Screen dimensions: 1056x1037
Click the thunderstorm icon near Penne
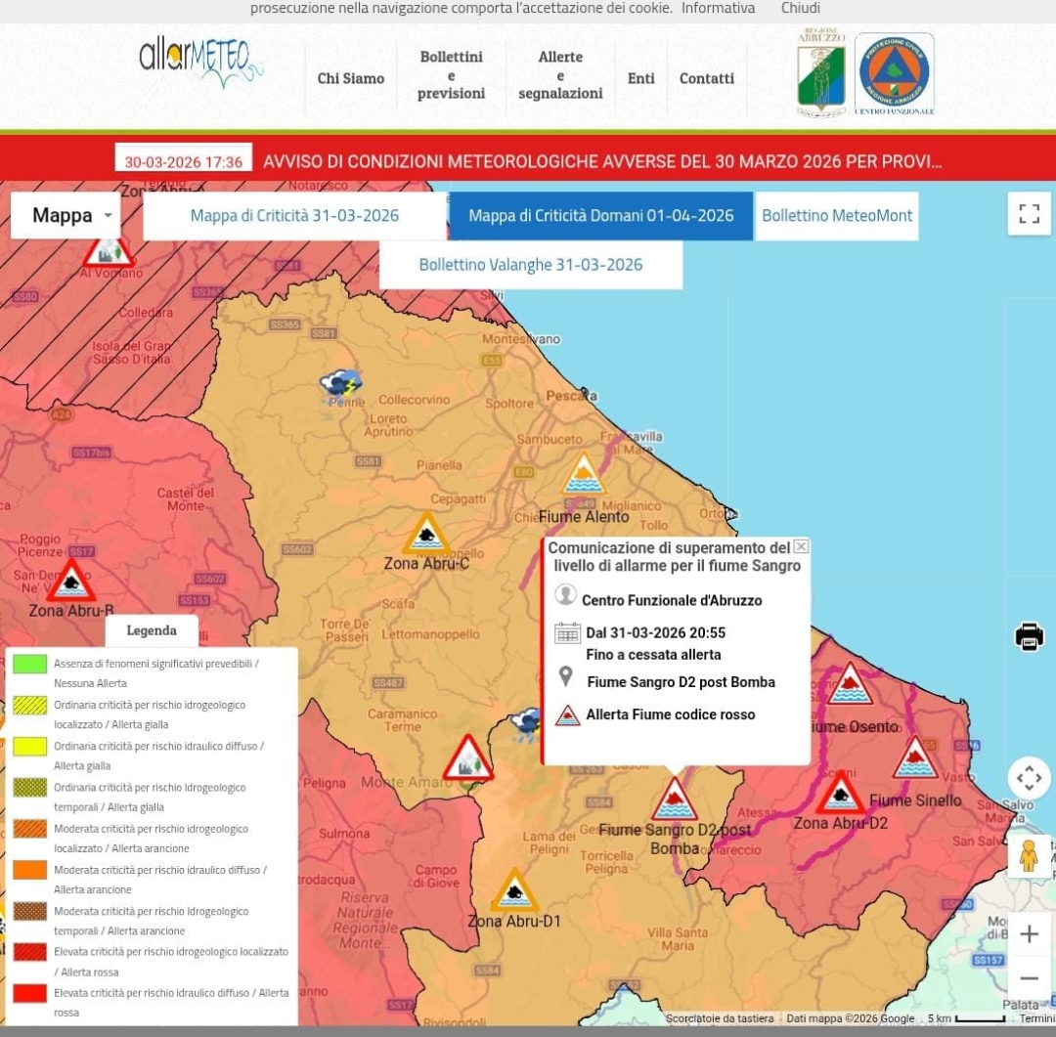point(340,384)
